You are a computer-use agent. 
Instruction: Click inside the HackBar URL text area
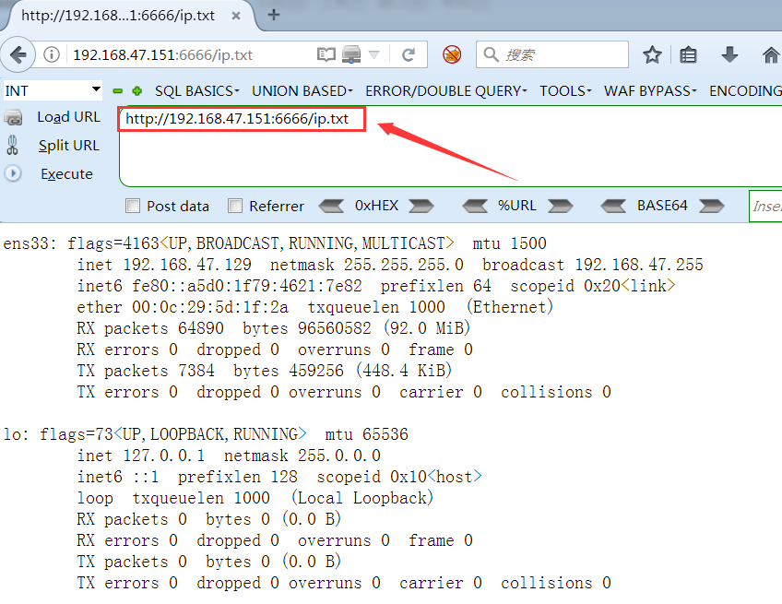450,146
